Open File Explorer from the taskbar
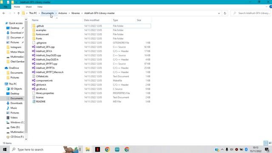This screenshot has height=153, width=272. pos(88,149)
